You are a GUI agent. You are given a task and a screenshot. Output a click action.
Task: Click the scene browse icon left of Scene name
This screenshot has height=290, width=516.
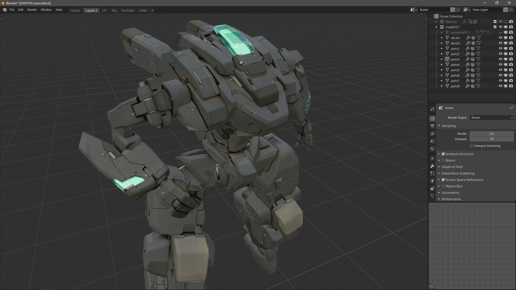(414, 10)
